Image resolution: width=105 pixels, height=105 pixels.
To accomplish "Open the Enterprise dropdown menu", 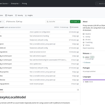I will point(16,3).
